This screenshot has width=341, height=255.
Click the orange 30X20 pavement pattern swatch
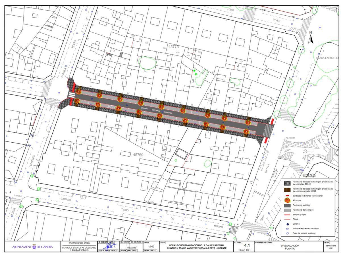coord(288,190)
